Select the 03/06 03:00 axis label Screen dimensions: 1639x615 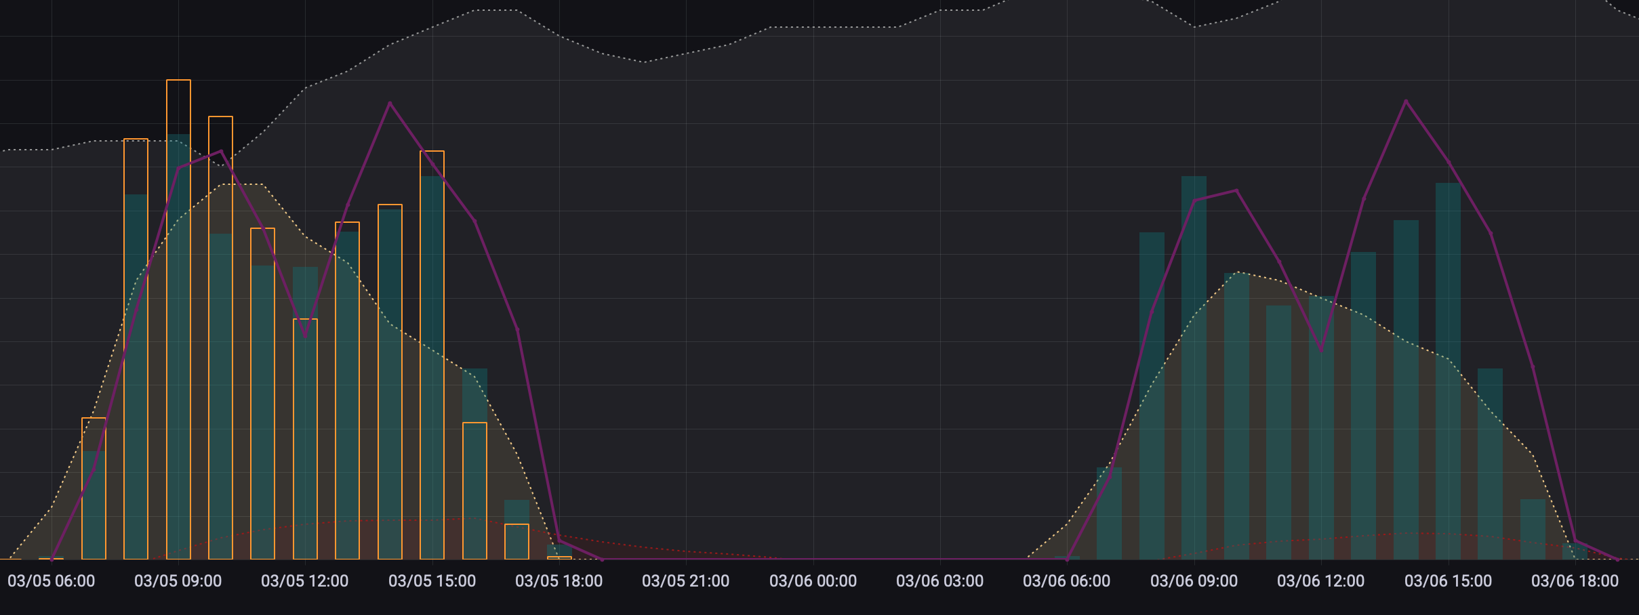pyautogui.click(x=940, y=581)
